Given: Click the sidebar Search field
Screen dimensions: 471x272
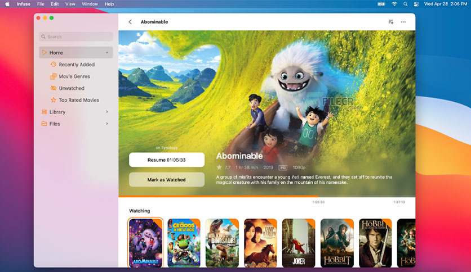Looking at the screenshot, I should [x=75, y=37].
